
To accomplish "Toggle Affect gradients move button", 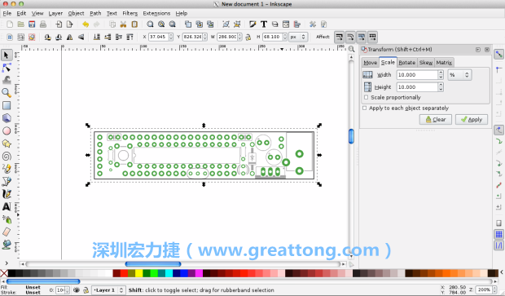I will [362, 37].
